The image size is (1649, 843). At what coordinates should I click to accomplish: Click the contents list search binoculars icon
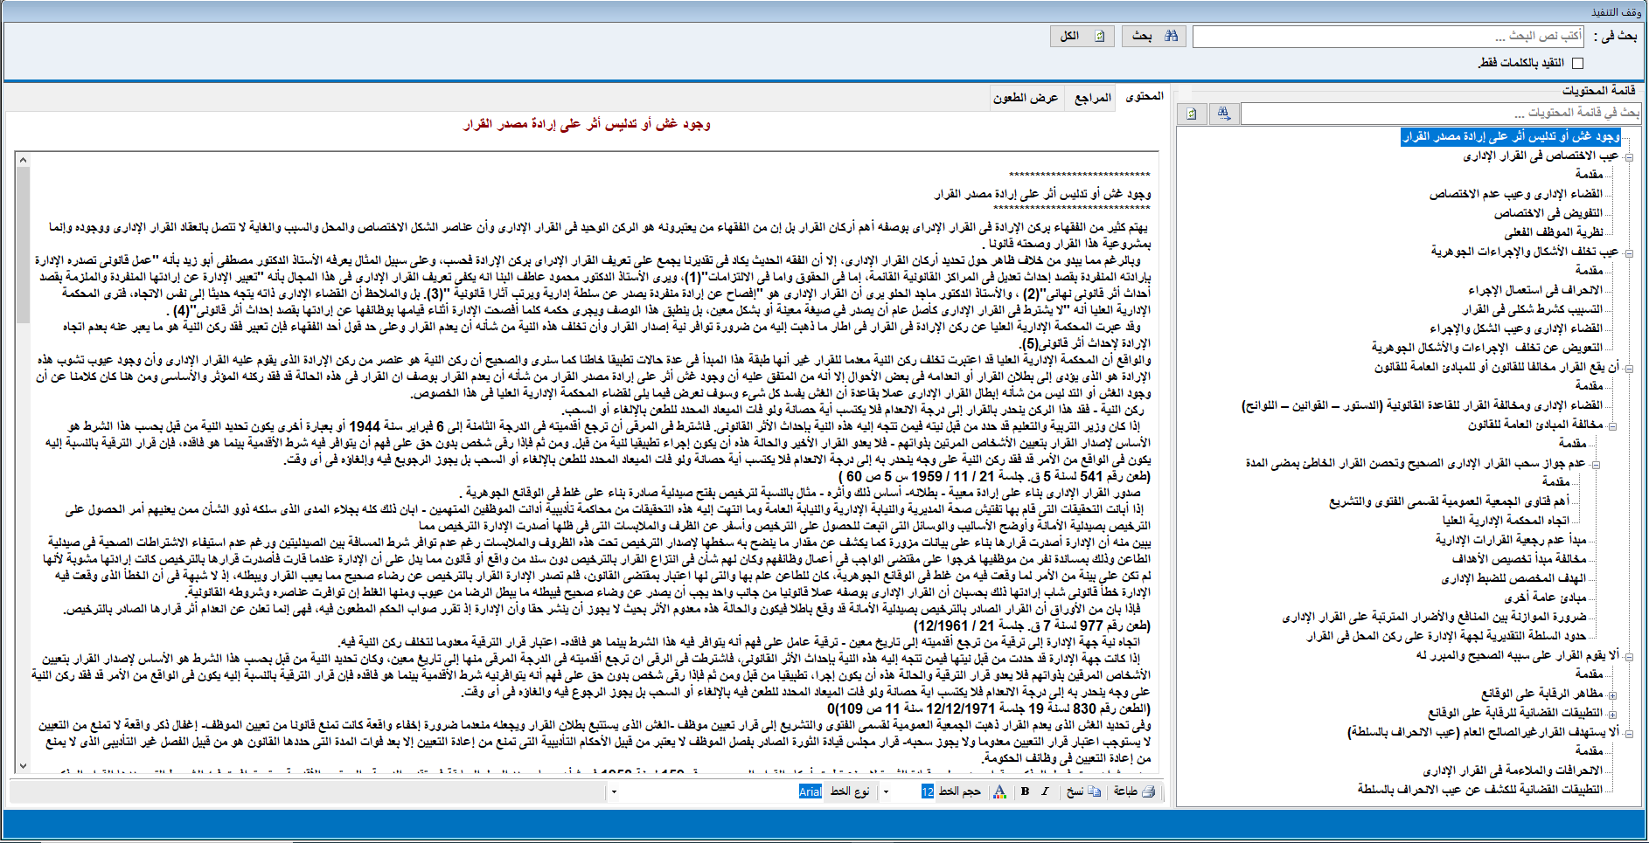(1223, 114)
